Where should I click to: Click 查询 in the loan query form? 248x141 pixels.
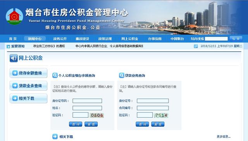142,124
